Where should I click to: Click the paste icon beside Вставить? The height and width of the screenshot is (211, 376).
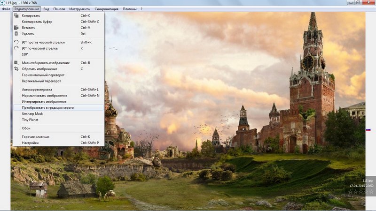16,28
